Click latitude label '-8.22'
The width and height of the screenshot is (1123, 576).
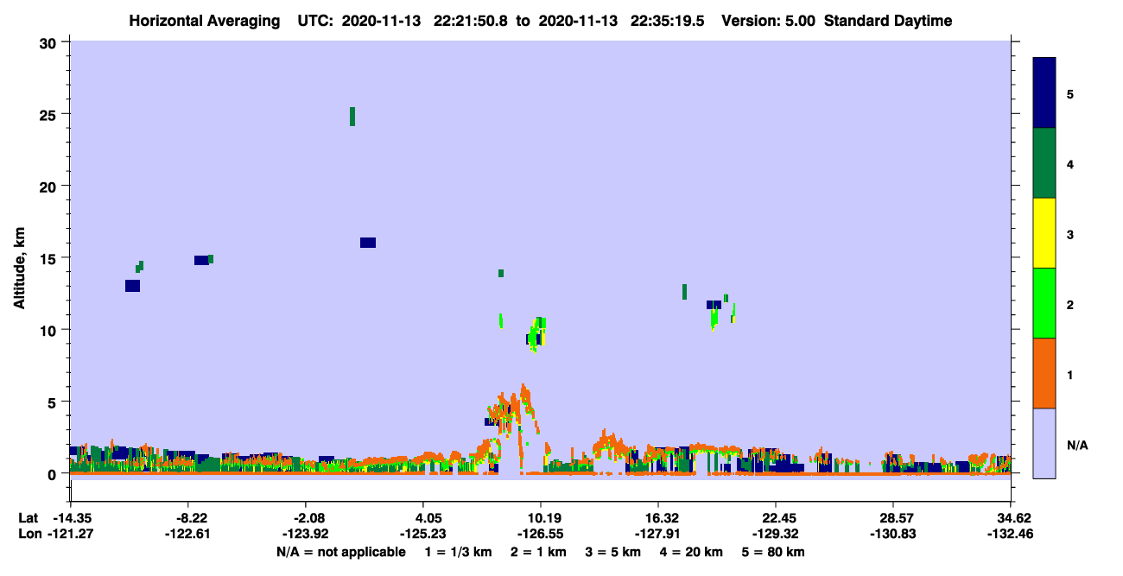[x=188, y=518]
